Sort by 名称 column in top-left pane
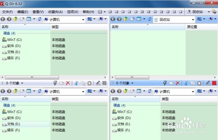 tap(25, 27)
